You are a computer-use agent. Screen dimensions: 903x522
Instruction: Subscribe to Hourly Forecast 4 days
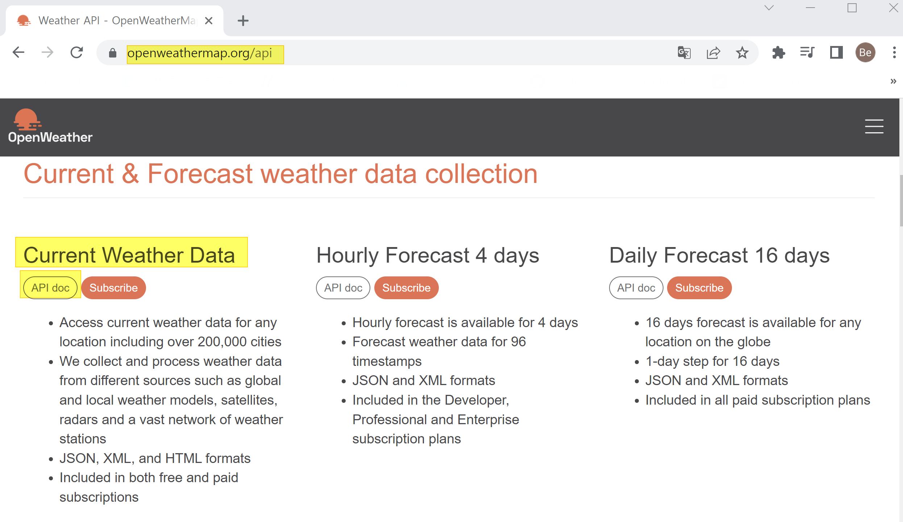coord(406,288)
